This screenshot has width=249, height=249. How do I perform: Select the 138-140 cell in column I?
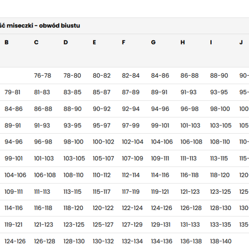[221, 241]
